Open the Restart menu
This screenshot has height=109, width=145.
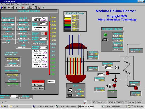(x=7, y=4)
